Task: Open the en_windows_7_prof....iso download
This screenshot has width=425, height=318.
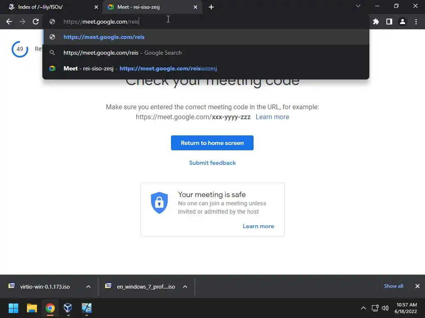Action: [x=146, y=287]
